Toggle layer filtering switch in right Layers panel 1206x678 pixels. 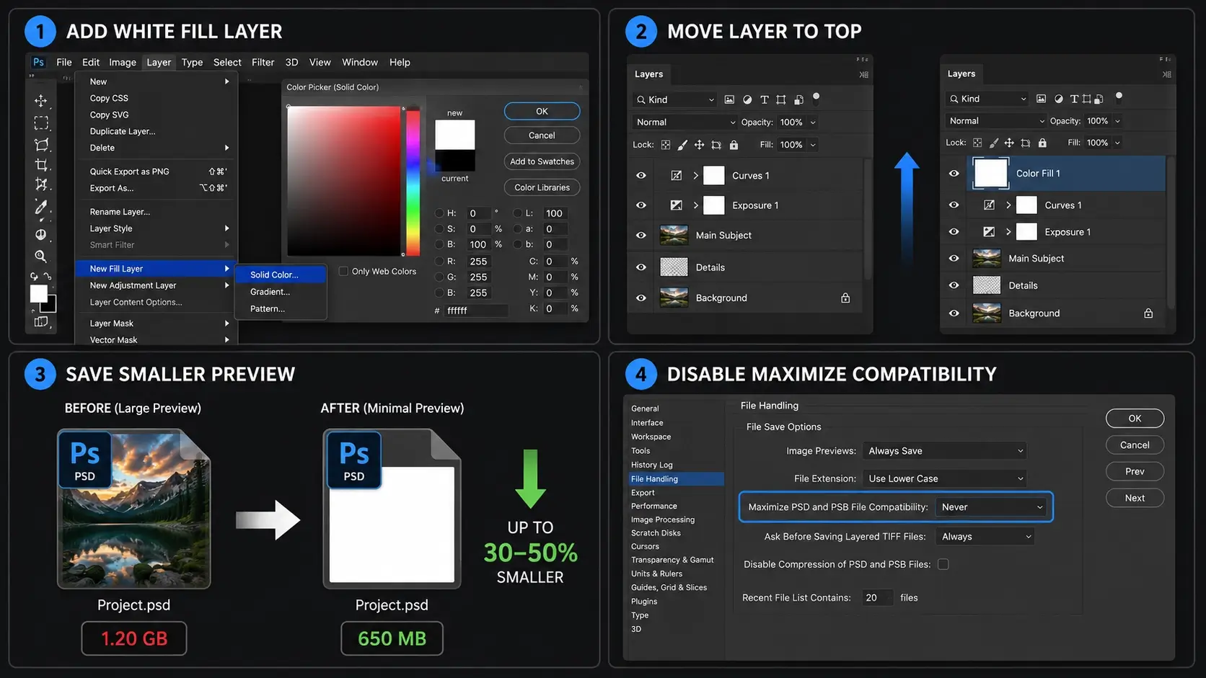pyautogui.click(x=1119, y=97)
